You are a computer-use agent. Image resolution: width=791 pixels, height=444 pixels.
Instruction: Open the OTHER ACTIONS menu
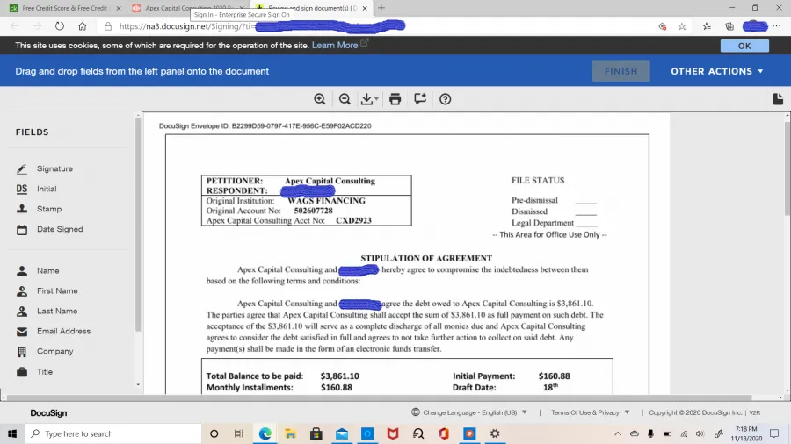tap(717, 71)
